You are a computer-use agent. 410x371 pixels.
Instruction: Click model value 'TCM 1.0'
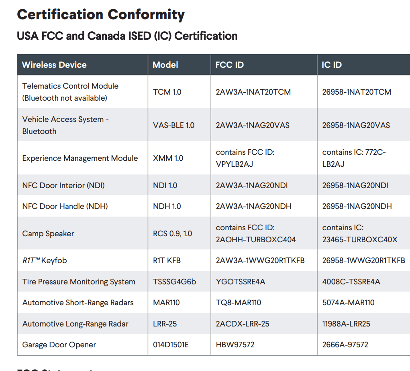(x=167, y=92)
